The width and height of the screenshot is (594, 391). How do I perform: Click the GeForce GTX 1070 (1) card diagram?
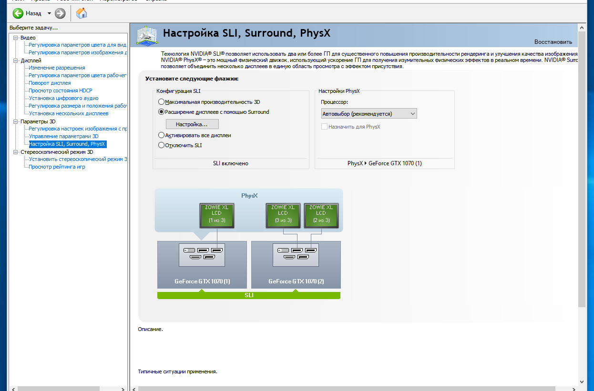coord(202,264)
